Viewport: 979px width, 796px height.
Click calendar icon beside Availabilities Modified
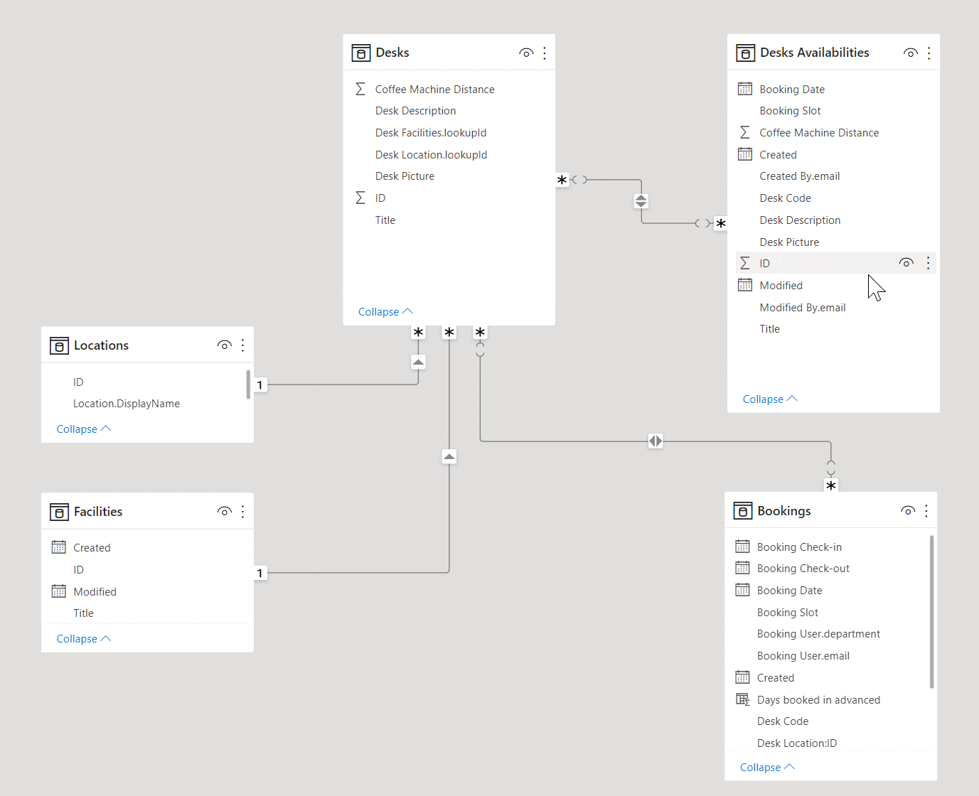click(745, 285)
